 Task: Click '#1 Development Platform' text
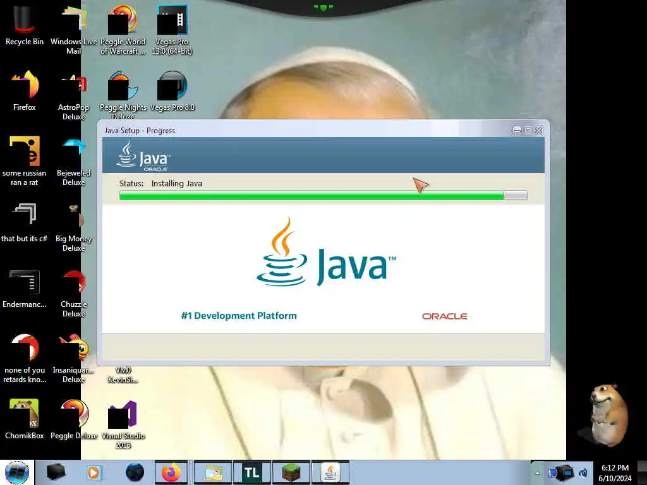(x=239, y=316)
